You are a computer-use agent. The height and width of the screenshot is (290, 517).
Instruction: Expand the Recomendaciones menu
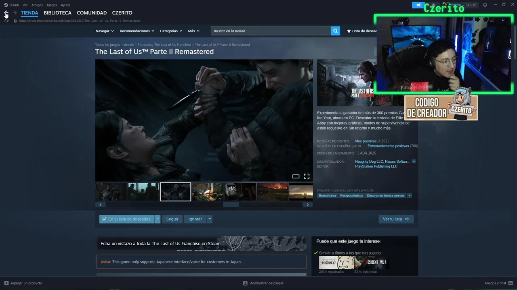click(x=137, y=31)
